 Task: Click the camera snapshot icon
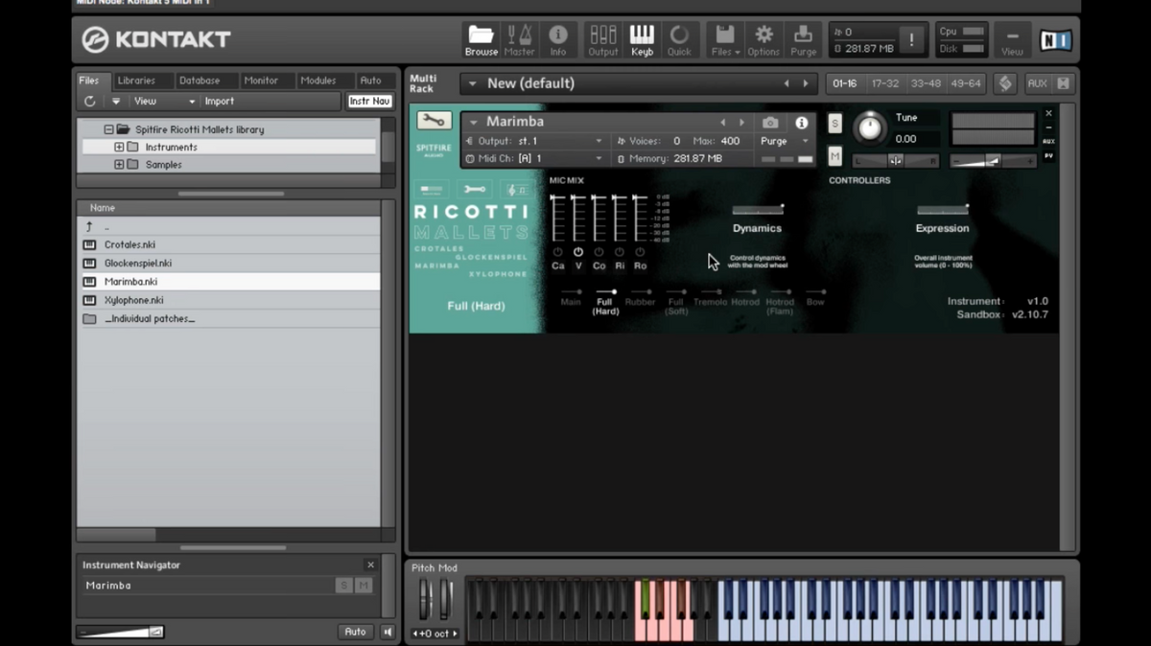pos(770,123)
